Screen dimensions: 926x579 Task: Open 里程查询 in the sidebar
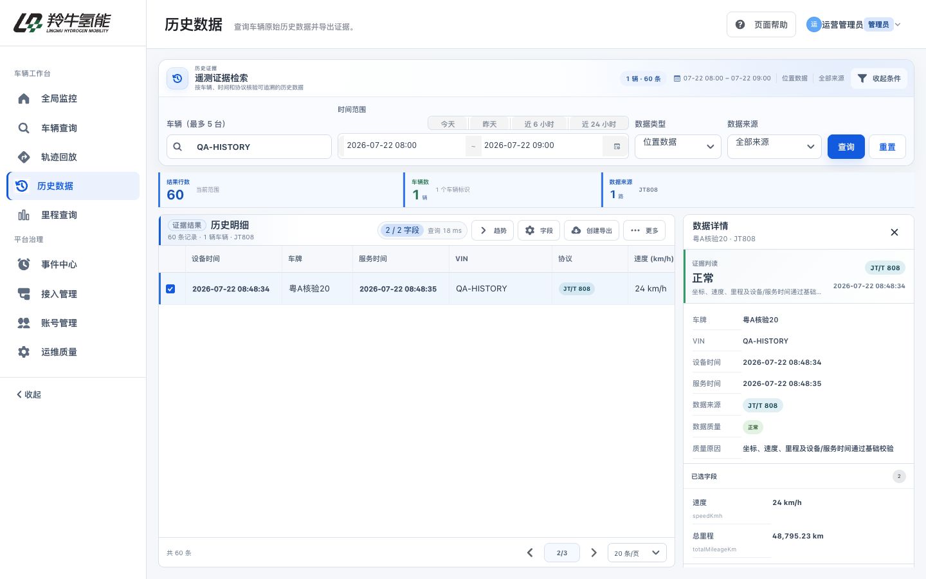click(x=73, y=215)
